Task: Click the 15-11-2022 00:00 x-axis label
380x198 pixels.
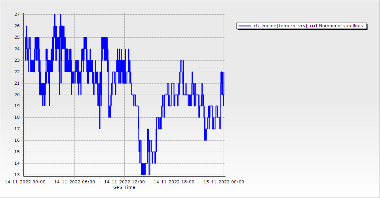Action: (x=224, y=182)
